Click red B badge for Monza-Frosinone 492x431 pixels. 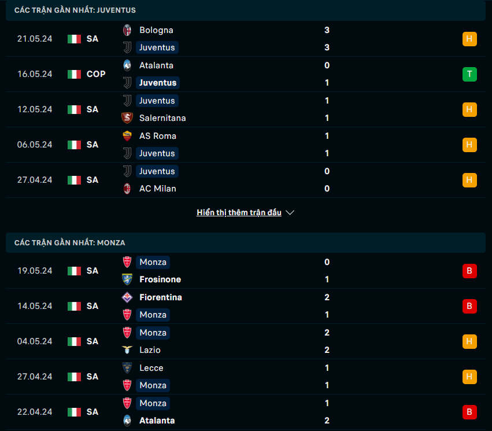[x=469, y=271]
